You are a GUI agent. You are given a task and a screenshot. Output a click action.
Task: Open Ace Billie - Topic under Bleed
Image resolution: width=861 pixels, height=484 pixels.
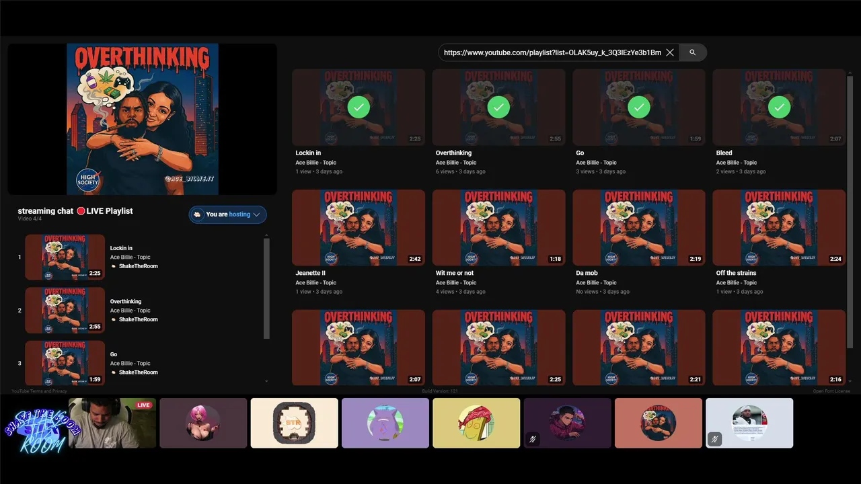click(737, 162)
